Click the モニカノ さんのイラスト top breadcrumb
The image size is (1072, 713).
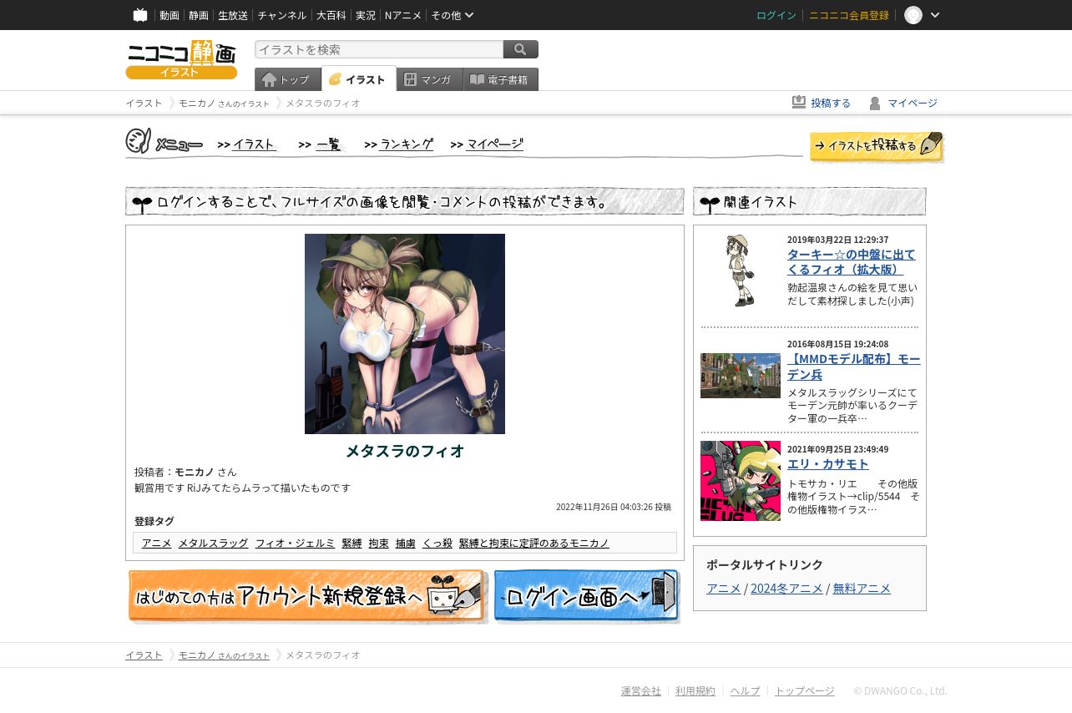coord(224,103)
